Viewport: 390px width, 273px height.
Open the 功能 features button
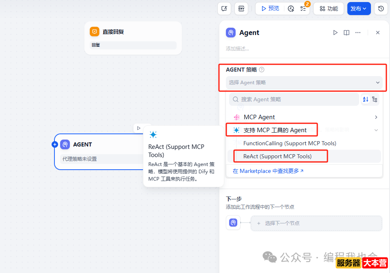coord(329,9)
